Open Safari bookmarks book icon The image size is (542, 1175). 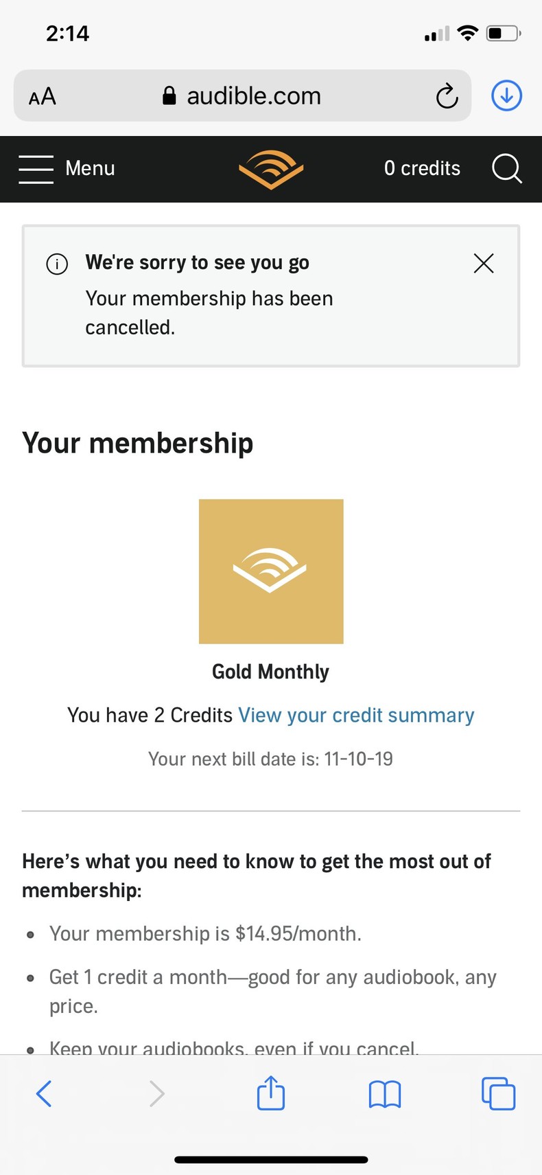(385, 1094)
